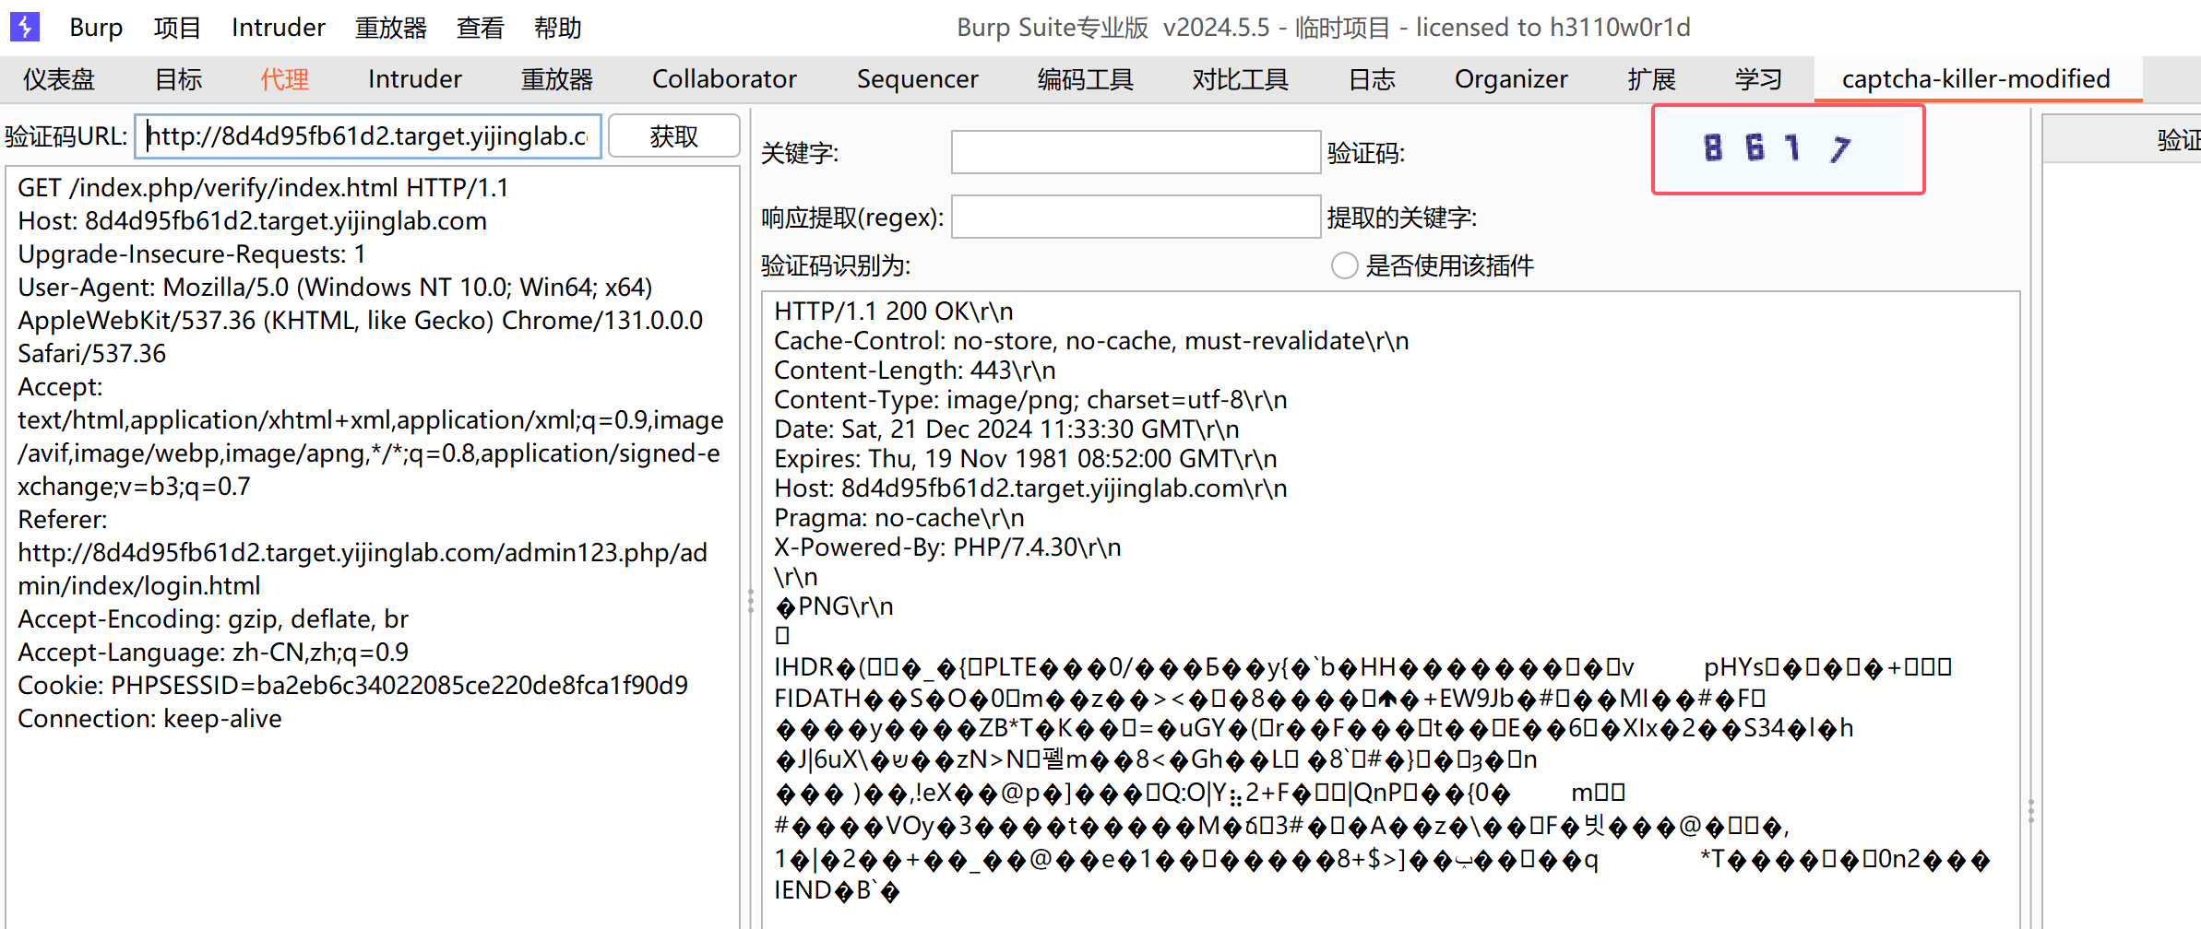Click the Upgrade-Insecure-Requests: 1 line

pyautogui.click(x=192, y=254)
